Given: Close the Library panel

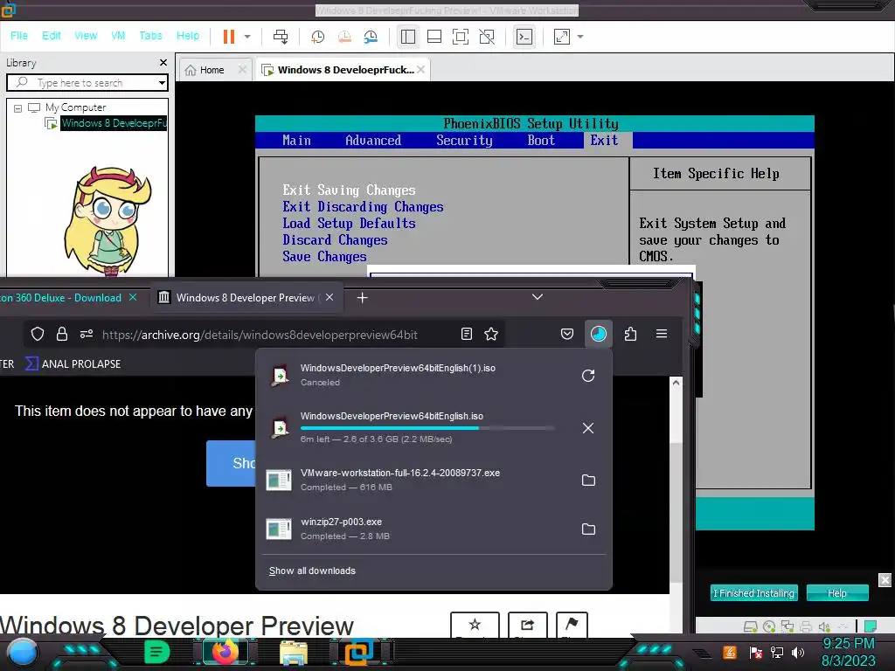Looking at the screenshot, I should point(163,62).
